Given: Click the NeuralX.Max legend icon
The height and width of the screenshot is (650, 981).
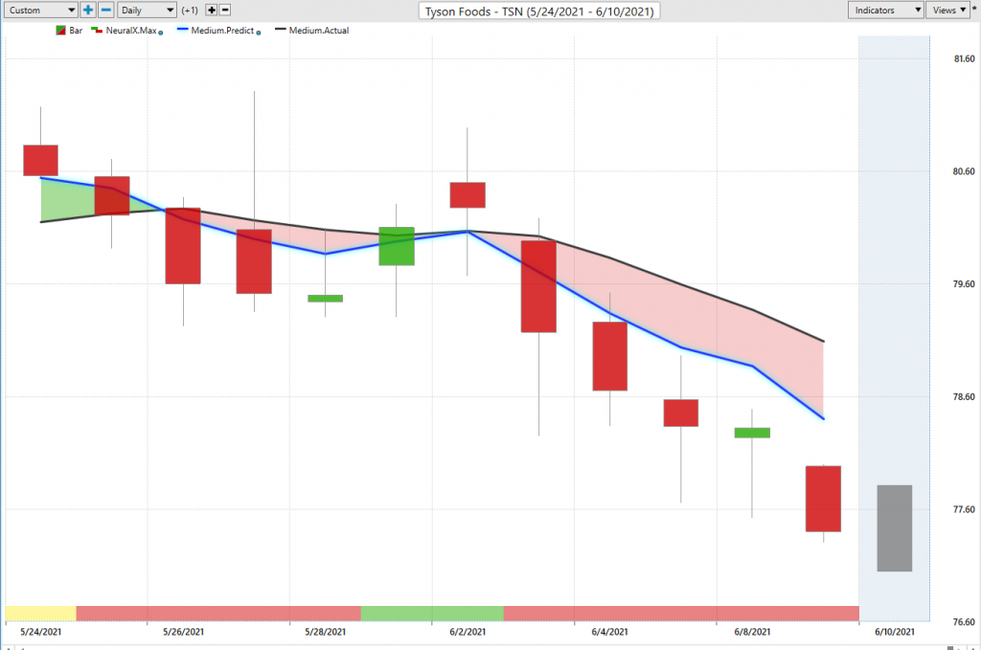Looking at the screenshot, I should pos(97,30).
